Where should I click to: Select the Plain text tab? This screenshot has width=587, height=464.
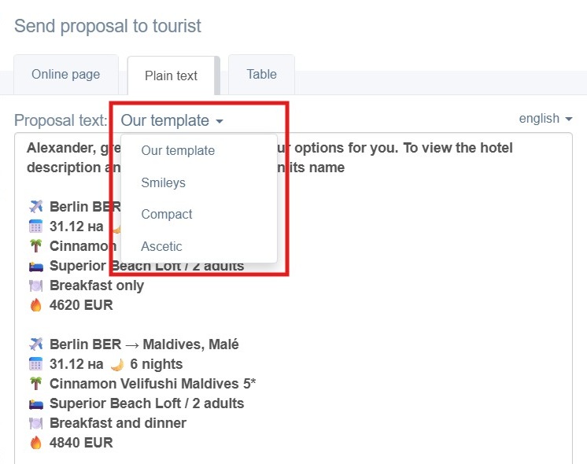(x=171, y=75)
